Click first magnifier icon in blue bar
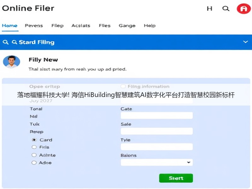This screenshot has height=189, width=252. [6, 42]
